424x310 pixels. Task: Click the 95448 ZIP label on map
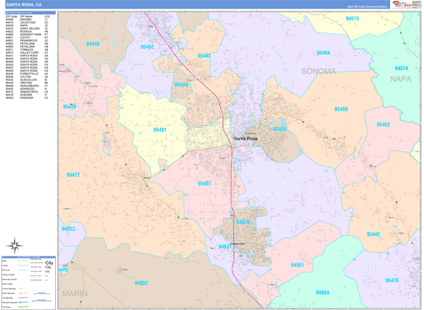[x=93, y=44]
